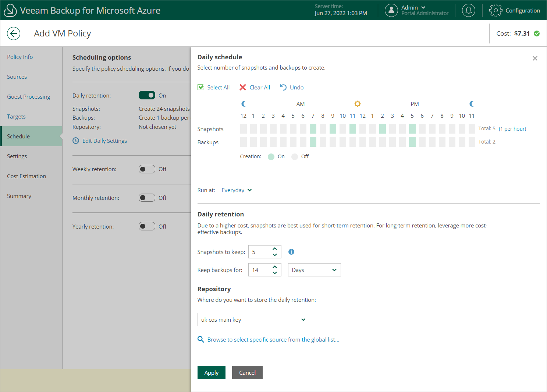Click the 'Not chosen yet' repository value
This screenshot has height=392, width=547.
click(x=157, y=127)
